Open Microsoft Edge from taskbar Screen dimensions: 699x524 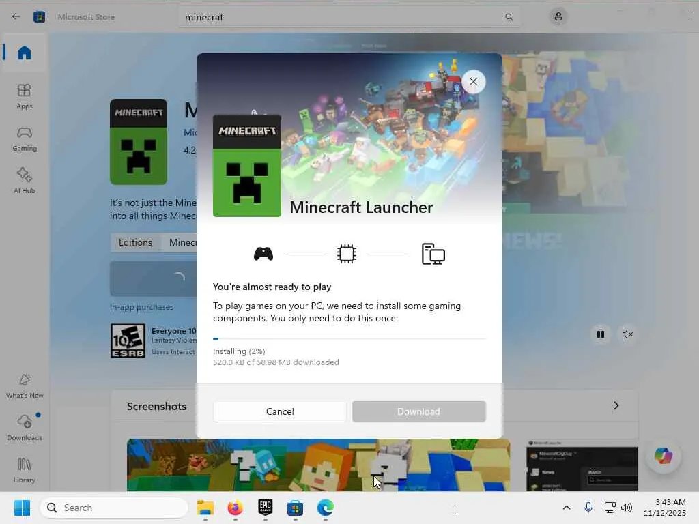326,508
